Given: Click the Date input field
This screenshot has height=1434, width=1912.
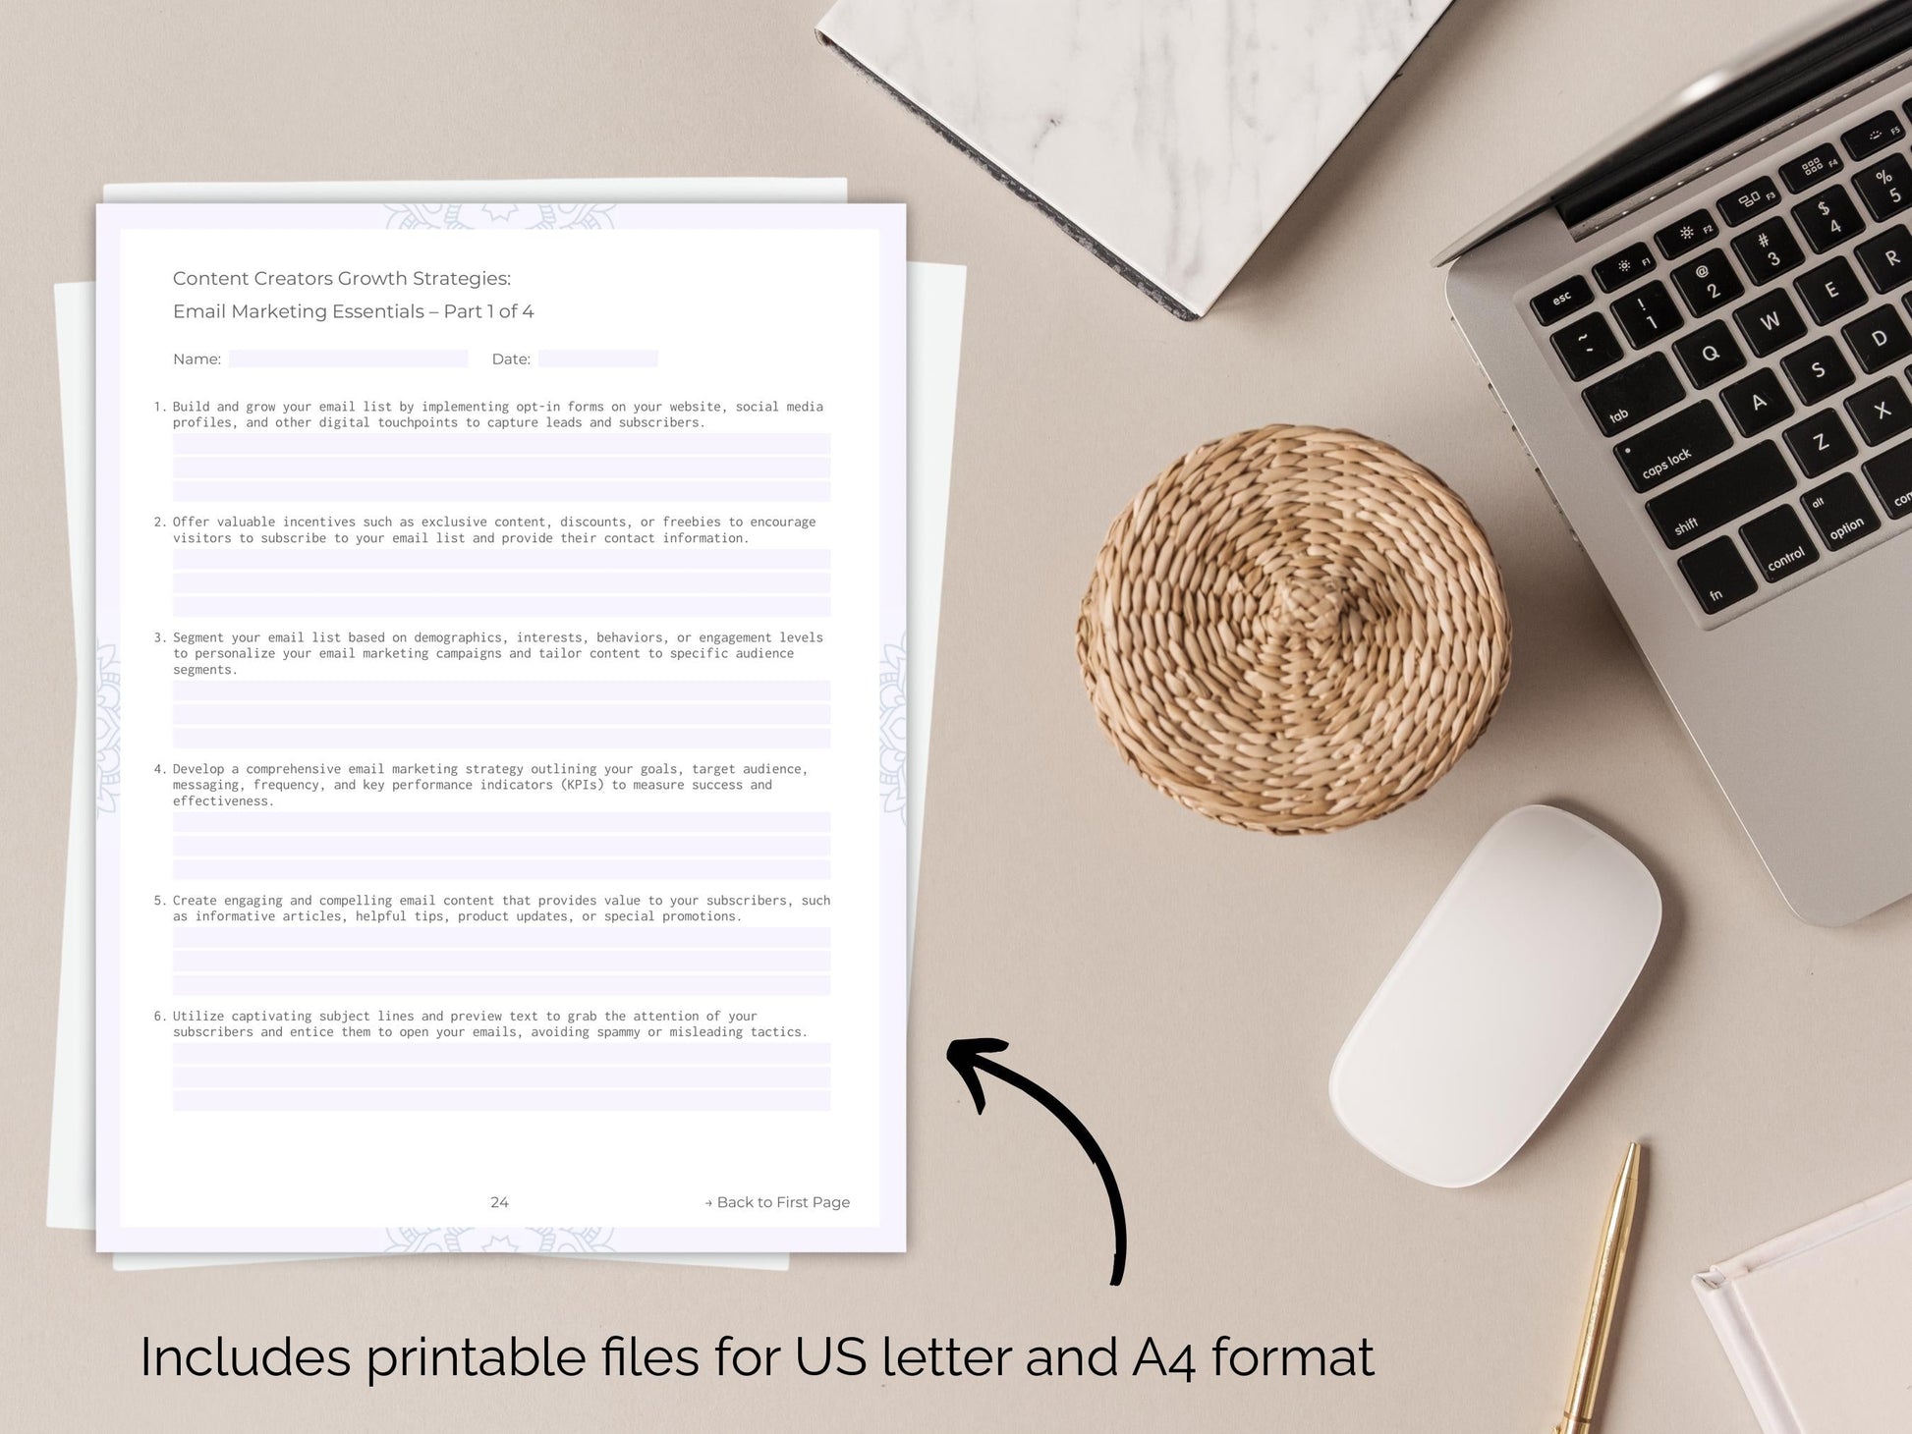Looking at the screenshot, I should (x=599, y=360).
